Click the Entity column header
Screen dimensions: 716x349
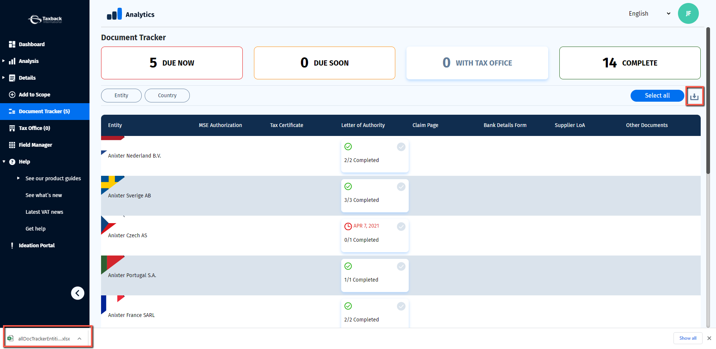(115, 125)
